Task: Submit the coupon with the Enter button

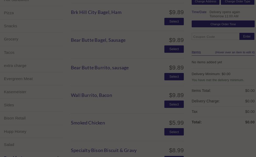Action: point(247,36)
